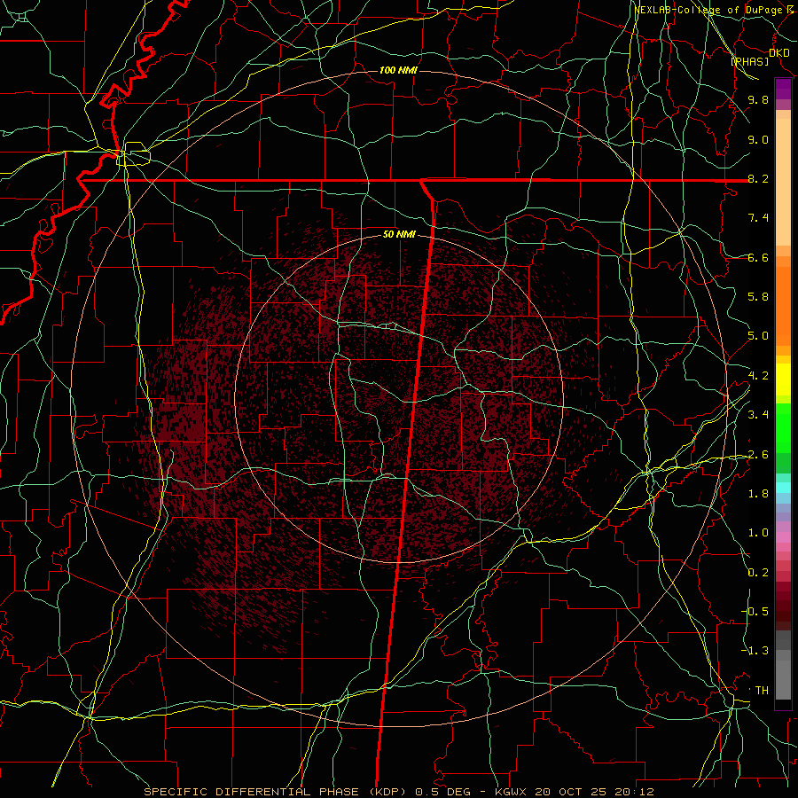Viewport: 798px width, 798px height.
Task: Click the 1.0 value on the color scale
Action: (758, 533)
